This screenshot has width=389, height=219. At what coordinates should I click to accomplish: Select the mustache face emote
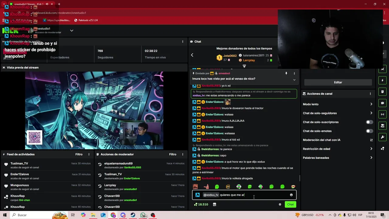click(x=195, y=186)
